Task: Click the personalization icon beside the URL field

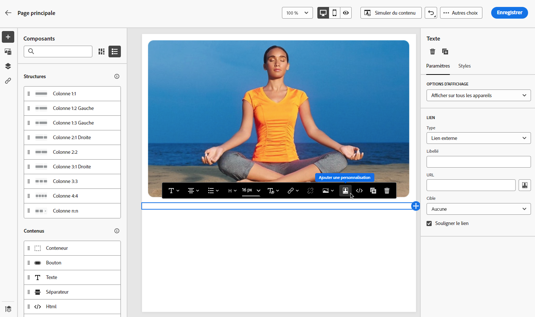Action: click(525, 185)
